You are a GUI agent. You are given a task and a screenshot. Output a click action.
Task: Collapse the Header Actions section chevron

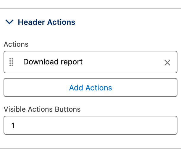pos(9,22)
